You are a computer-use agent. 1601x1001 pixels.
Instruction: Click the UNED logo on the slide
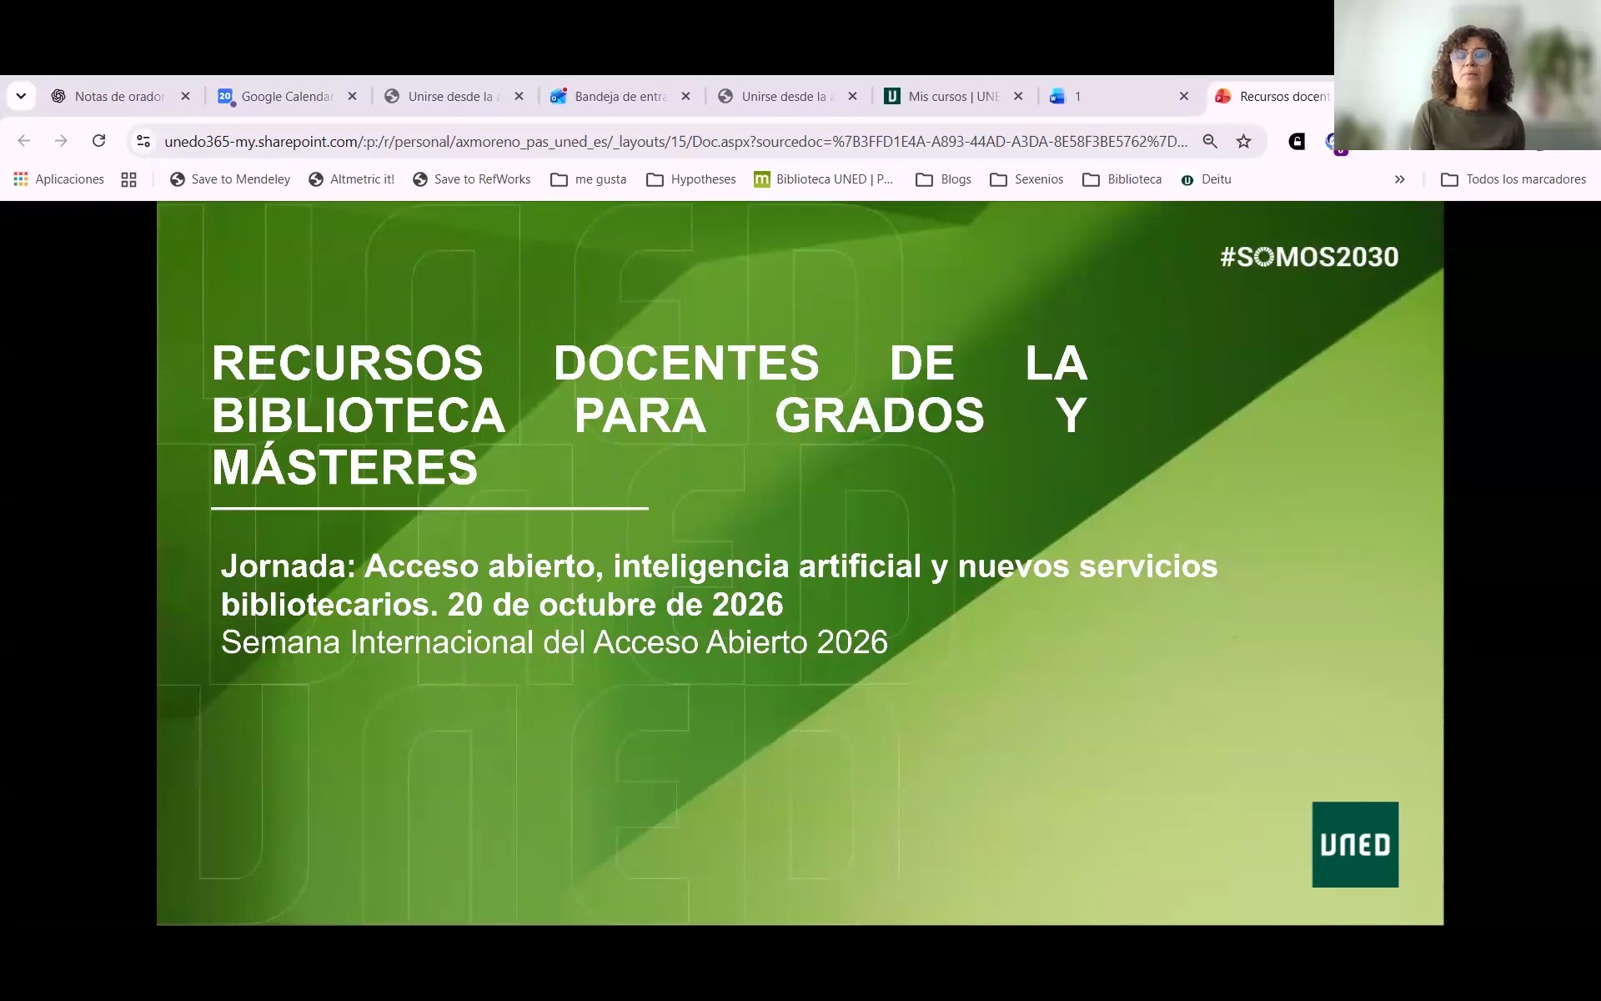click(x=1355, y=844)
